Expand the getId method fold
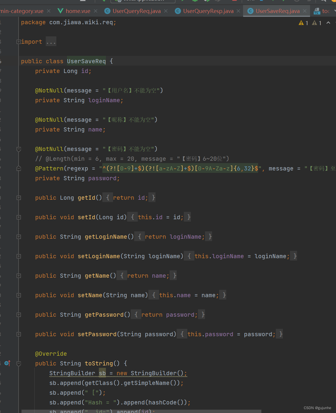Image resolution: width=336 pixels, height=413 pixels. (19, 198)
